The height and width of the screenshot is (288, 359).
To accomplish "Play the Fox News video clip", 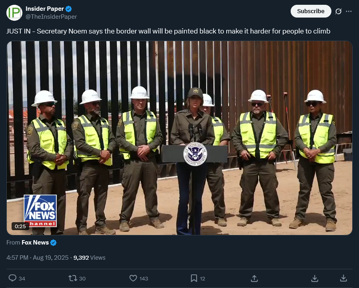I will tap(179, 138).
